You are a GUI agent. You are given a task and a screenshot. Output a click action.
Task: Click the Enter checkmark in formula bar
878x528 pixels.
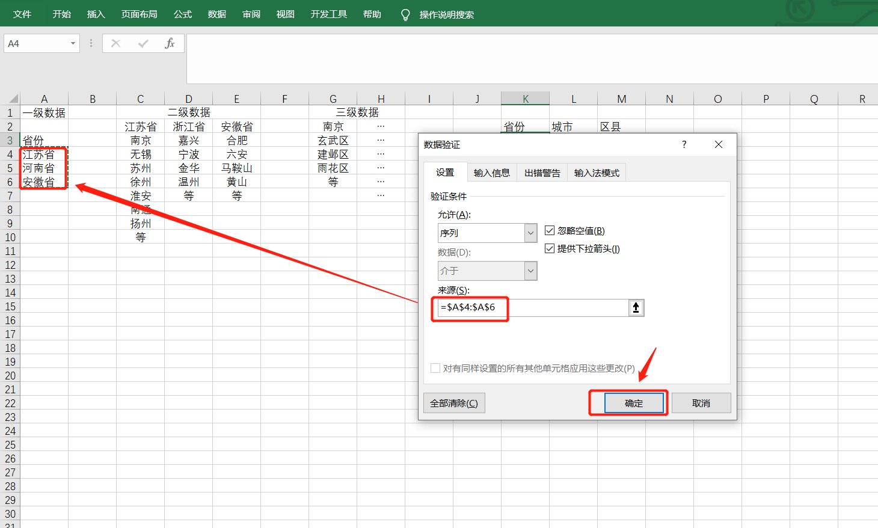pos(143,43)
